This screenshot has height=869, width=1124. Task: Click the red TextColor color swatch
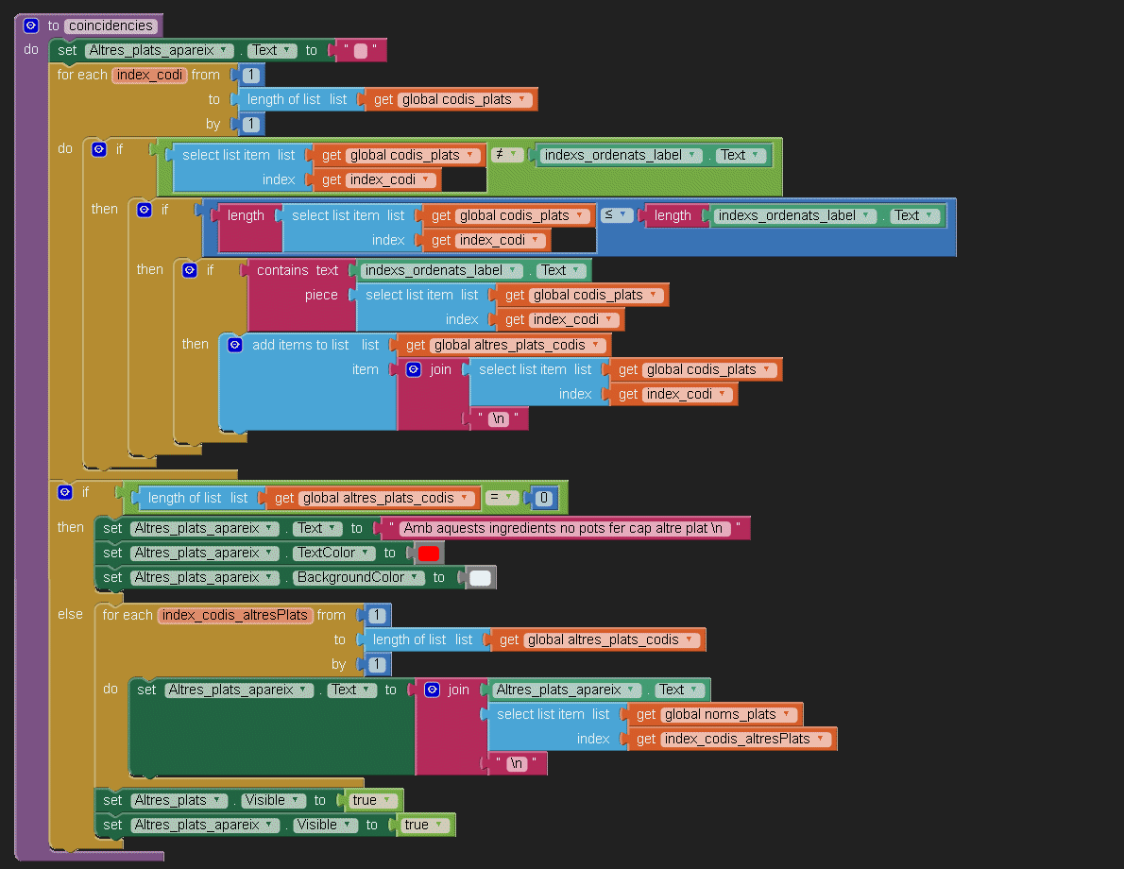[429, 554]
